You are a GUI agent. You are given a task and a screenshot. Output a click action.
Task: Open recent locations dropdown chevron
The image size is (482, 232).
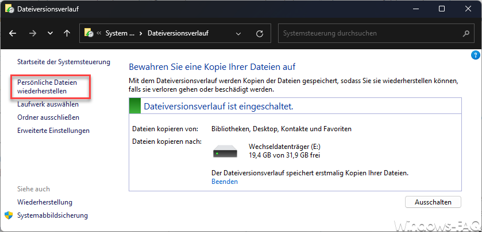[x=51, y=33]
